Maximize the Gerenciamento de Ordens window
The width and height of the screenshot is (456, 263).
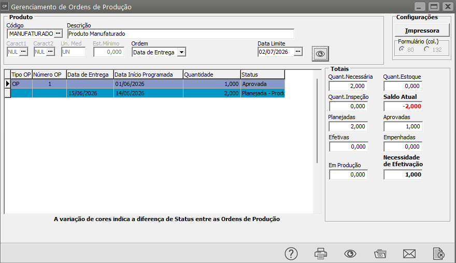coord(434,6)
